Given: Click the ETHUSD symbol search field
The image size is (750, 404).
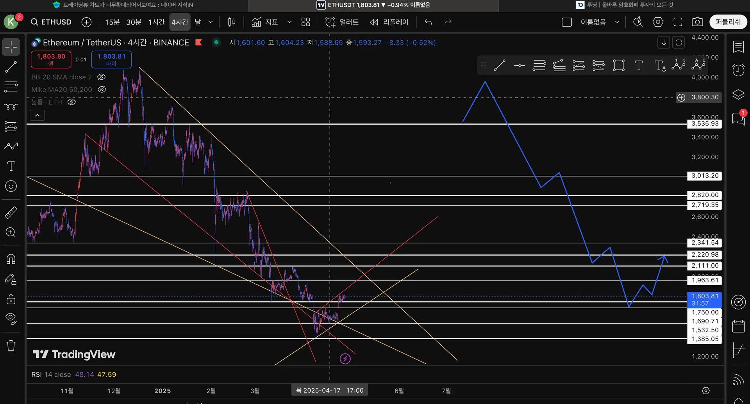Looking at the screenshot, I should (x=52, y=22).
